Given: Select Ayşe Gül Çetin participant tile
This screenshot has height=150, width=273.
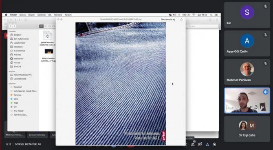Looking at the screenshot, I should click(x=247, y=44).
